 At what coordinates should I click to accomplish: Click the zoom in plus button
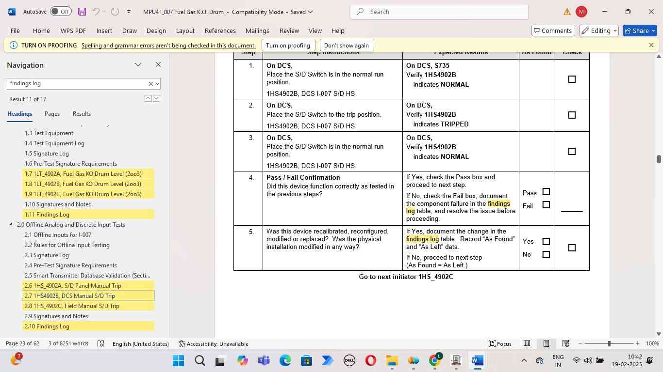coord(637,344)
